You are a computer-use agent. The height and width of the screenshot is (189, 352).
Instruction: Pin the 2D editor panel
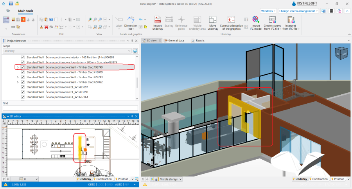point(132,116)
